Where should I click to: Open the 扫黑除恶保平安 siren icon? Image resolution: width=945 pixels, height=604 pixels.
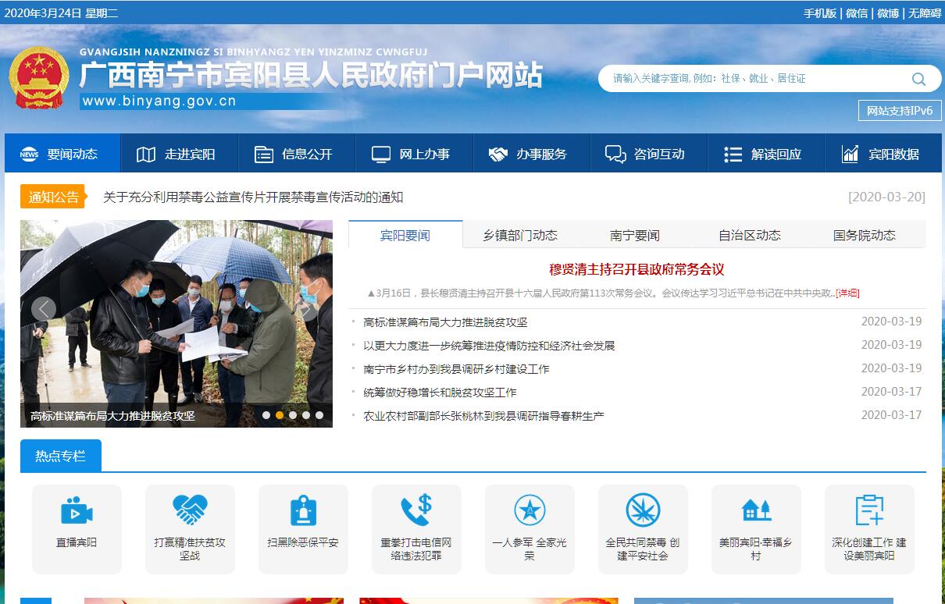pos(303,512)
